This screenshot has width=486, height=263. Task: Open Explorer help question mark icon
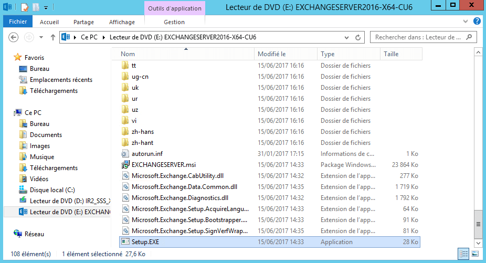point(477,21)
